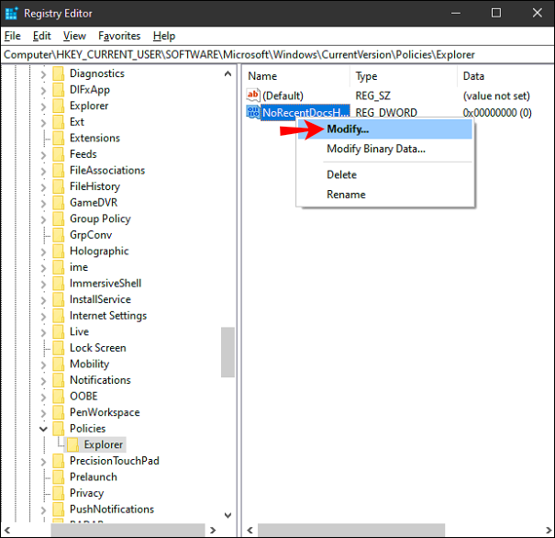
Task: Click the tree pane scroll up arrow
Action: (228, 73)
